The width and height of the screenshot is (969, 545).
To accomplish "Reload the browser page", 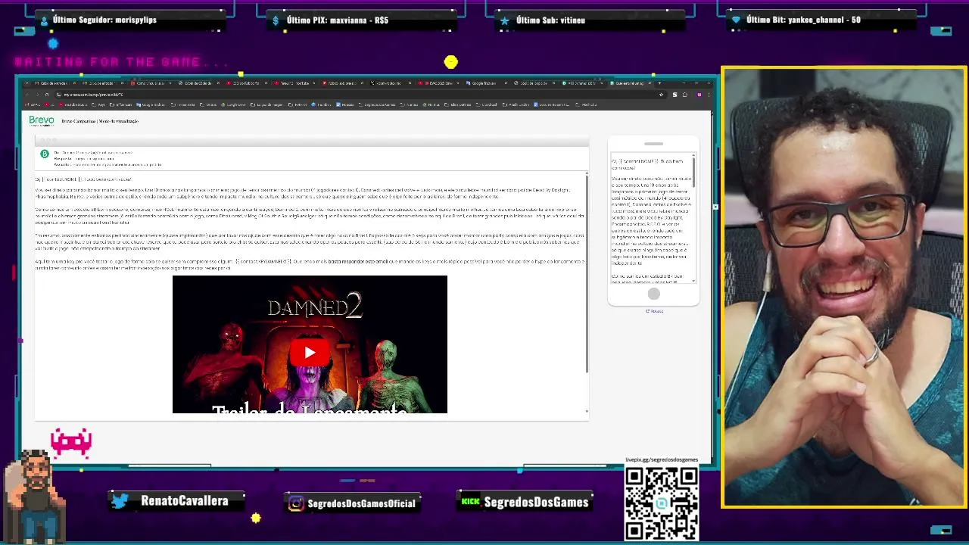I will [x=47, y=95].
